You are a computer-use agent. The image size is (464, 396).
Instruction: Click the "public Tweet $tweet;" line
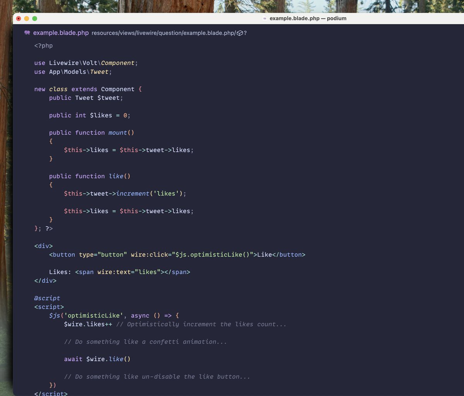pyautogui.click(x=86, y=98)
